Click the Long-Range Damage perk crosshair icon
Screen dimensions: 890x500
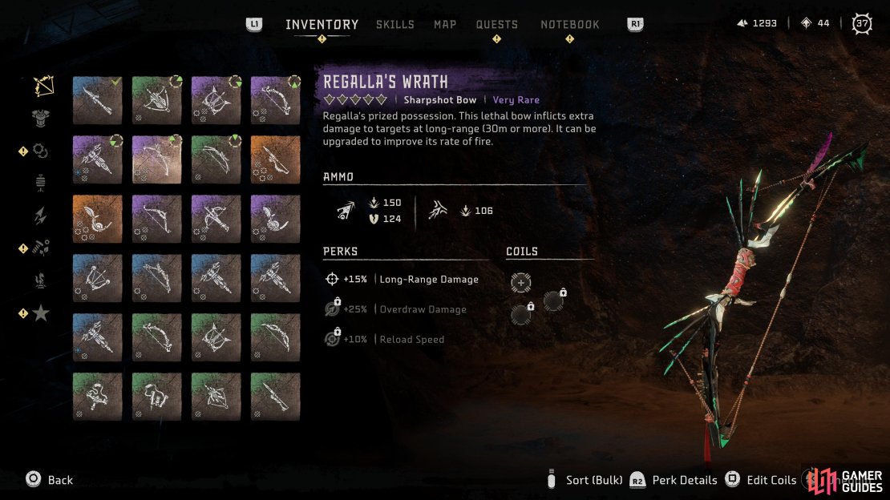click(x=332, y=279)
